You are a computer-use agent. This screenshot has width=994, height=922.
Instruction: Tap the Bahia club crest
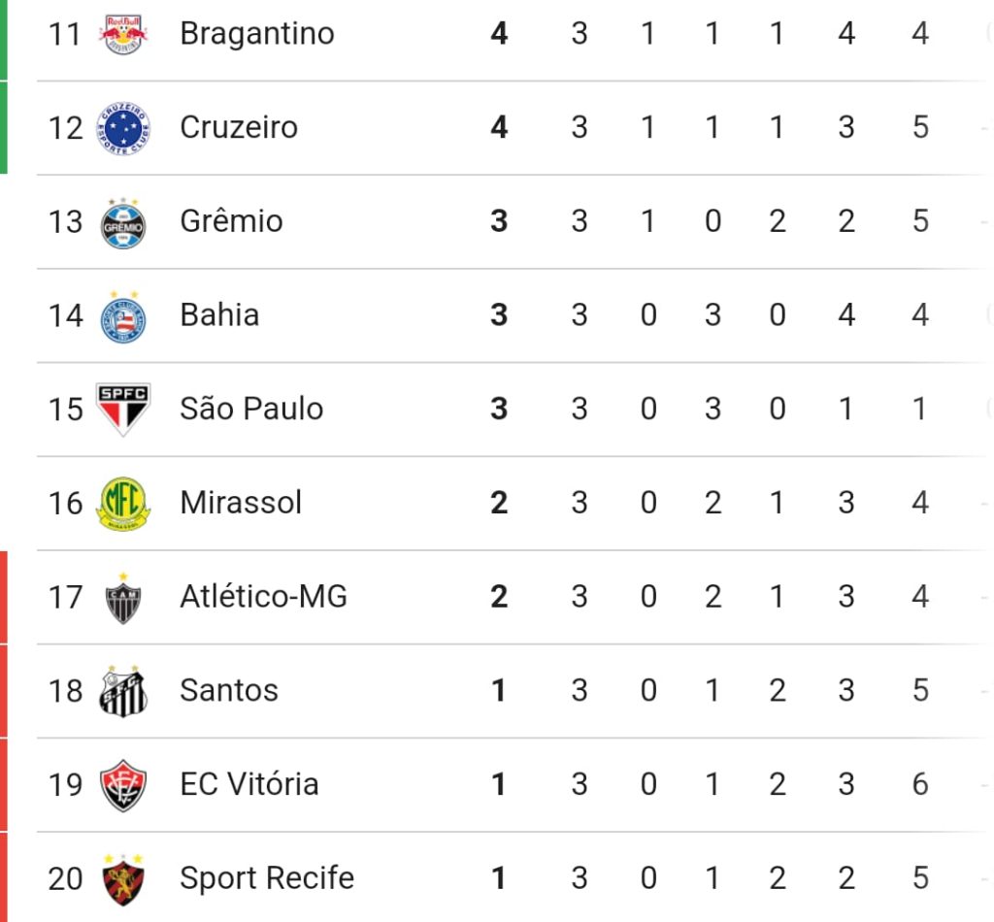123,316
